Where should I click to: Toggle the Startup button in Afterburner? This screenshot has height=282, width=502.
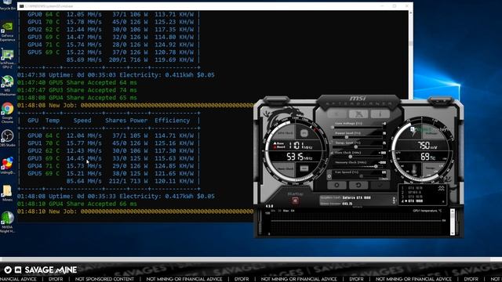pos(295,201)
